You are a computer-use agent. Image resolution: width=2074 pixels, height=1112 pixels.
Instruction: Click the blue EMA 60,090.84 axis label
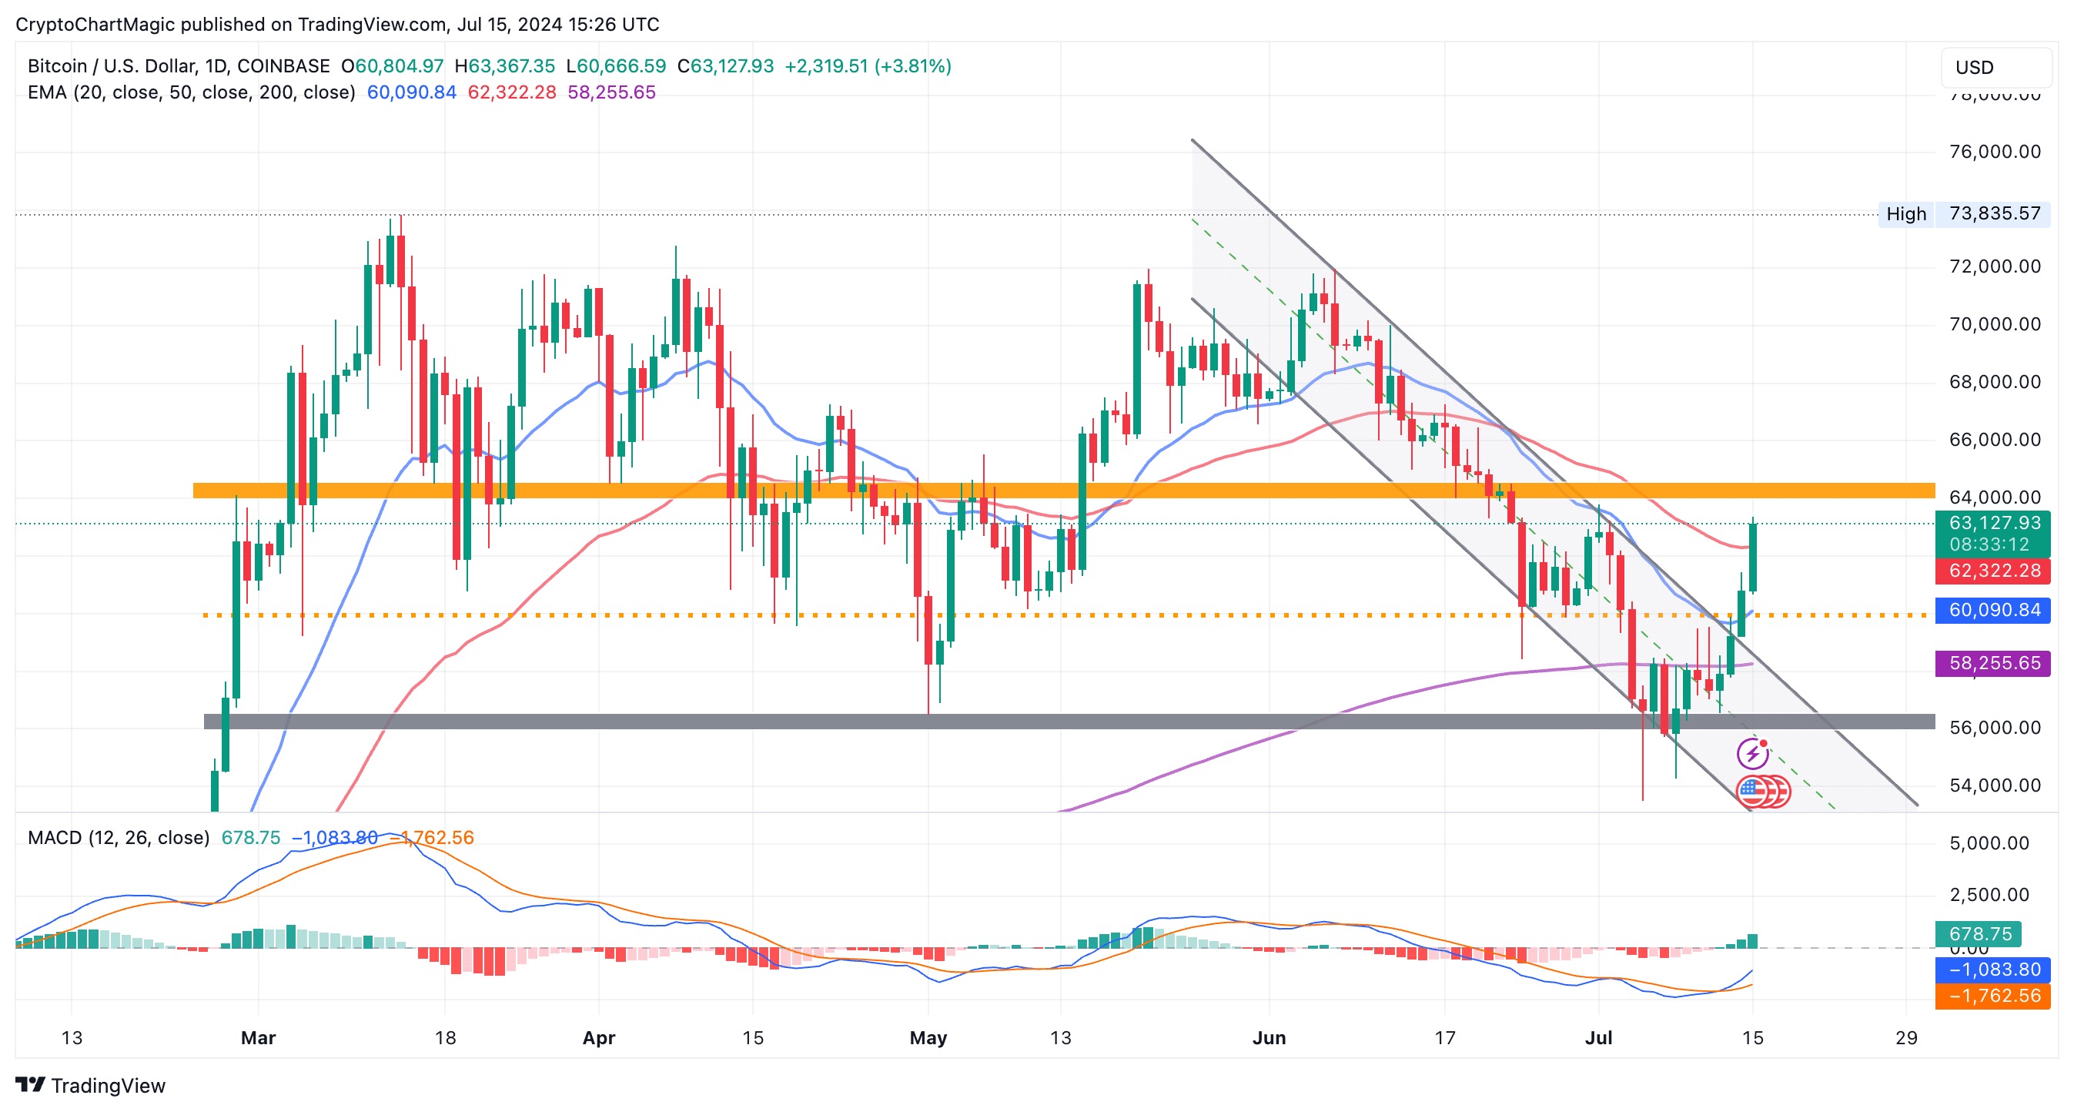(1993, 611)
